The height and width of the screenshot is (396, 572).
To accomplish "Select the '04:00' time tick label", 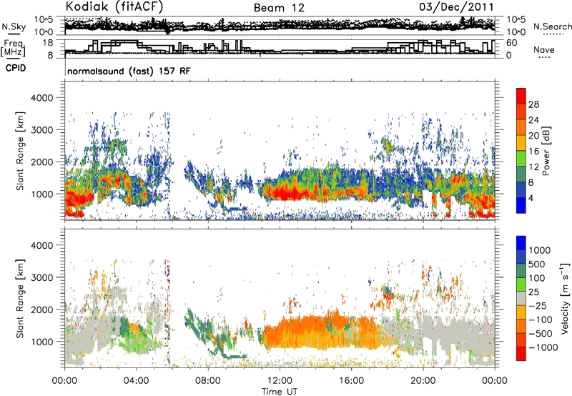I will (136, 381).
